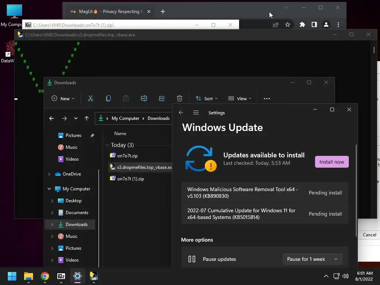Open the Windows Start menu
The width and height of the screenshot is (380, 285).
12,276
